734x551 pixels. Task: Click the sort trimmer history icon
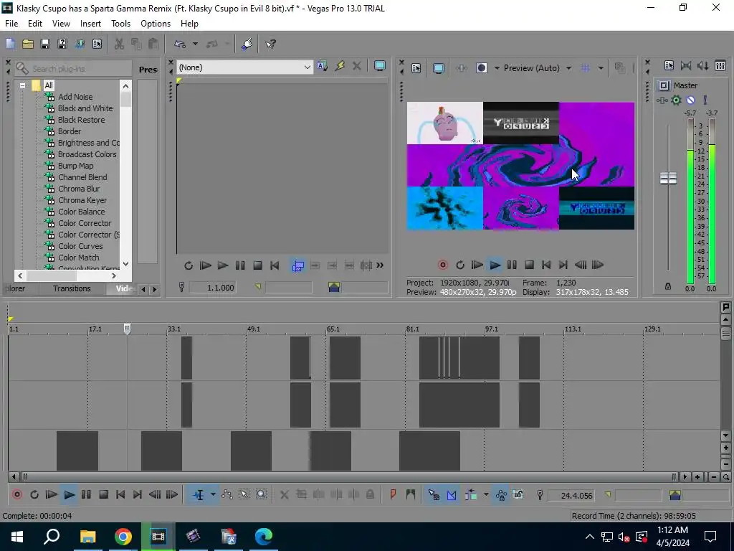click(322, 67)
